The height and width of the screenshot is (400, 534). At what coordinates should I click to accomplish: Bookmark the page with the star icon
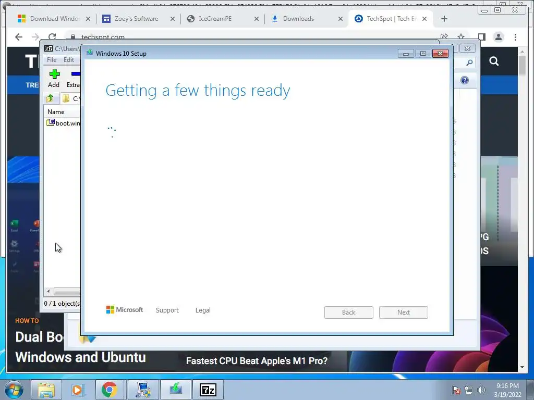[461, 37]
